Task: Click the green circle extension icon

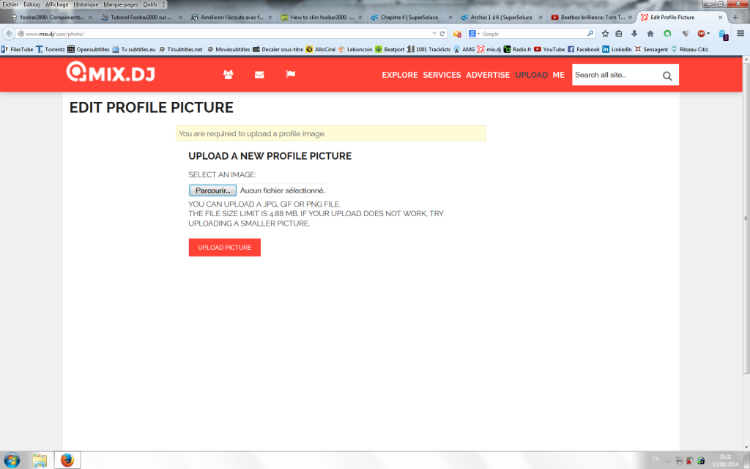Action: pyautogui.click(x=667, y=34)
